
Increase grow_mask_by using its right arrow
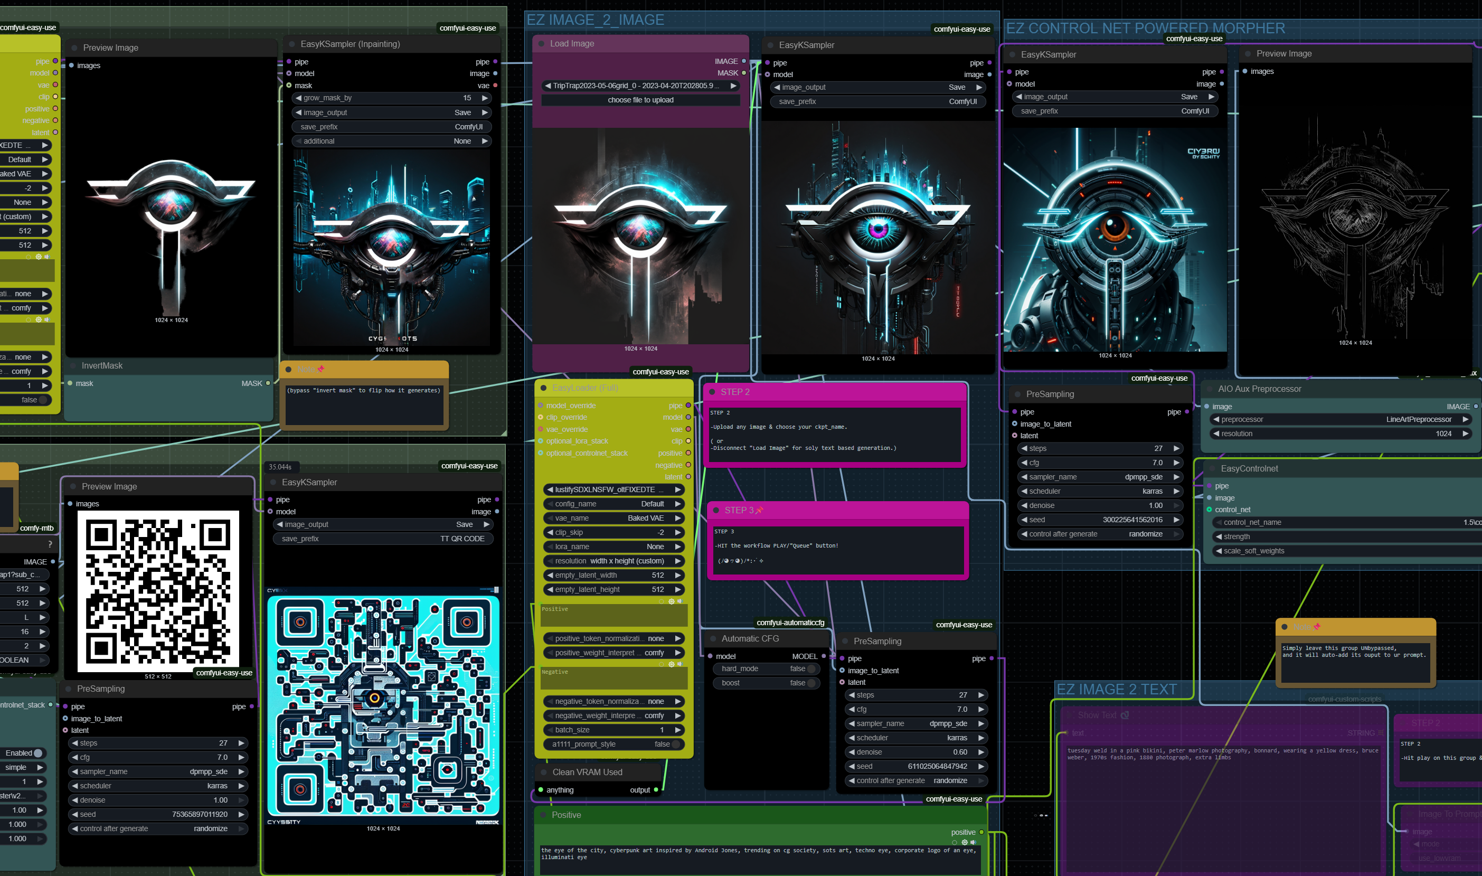pos(485,98)
